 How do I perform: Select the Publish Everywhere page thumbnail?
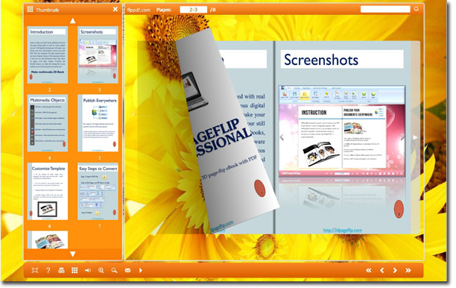[x=98, y=123]
